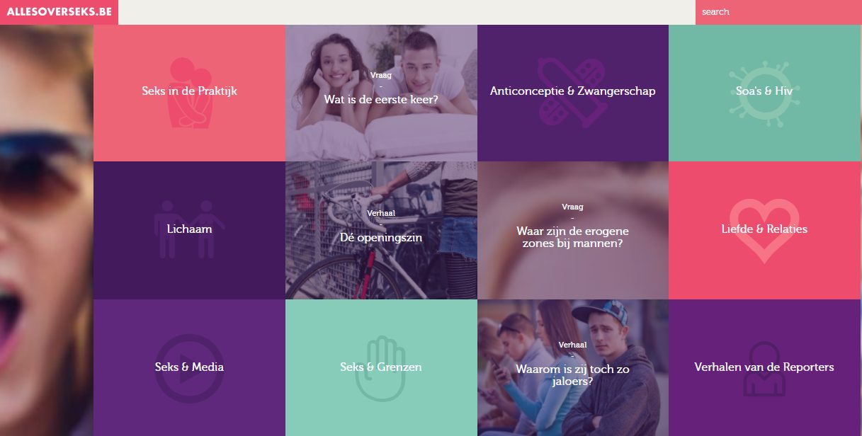Open Verhalen van de Reporters tile

click(x=764, y=367)
